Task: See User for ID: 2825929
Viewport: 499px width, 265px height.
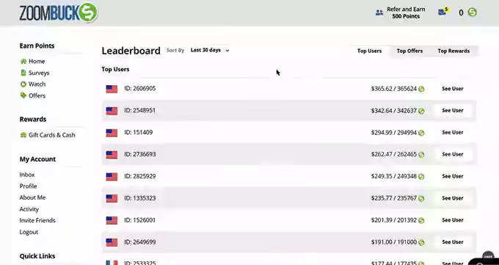Action: pos(453,176)
